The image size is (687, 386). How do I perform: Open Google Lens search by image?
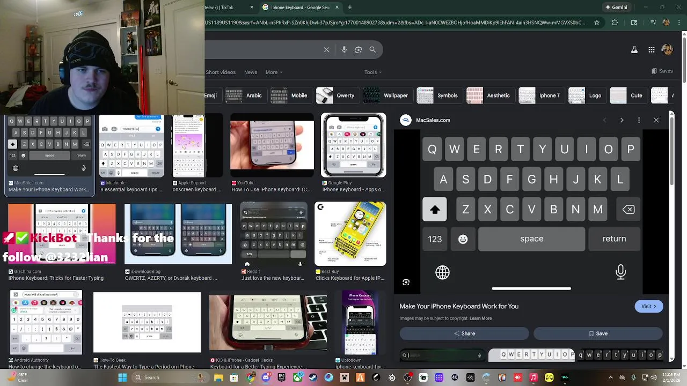[x=358, y=49]
